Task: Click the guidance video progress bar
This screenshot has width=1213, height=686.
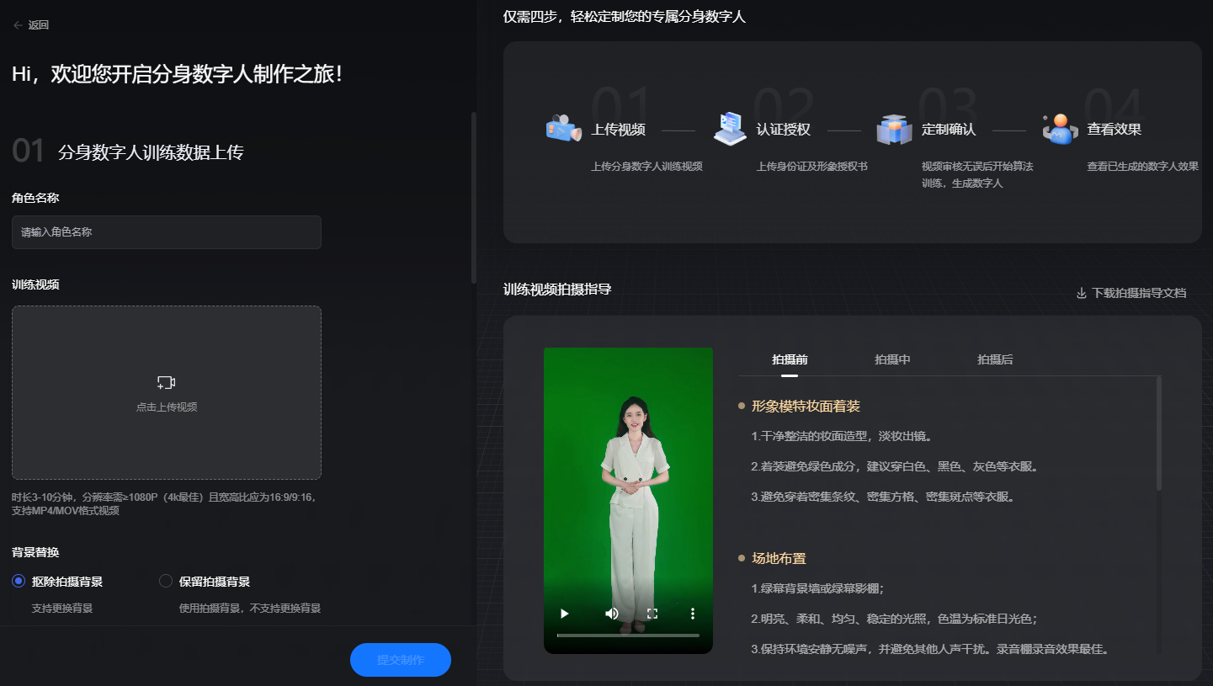Action: click(628, 635)
